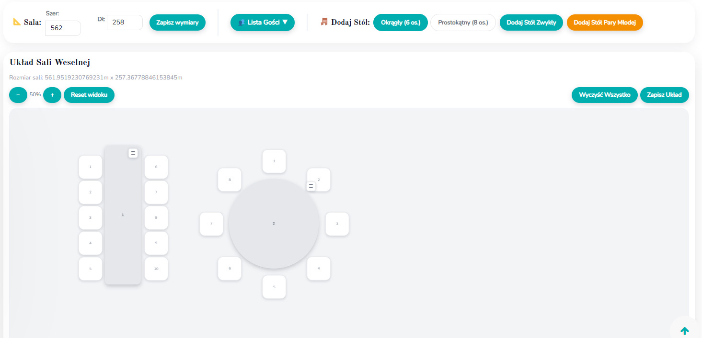Click the Dodaj Stół Pary Młodej button
The height and width of the screenshot is (338, 702).
click(x=604, y=23)
